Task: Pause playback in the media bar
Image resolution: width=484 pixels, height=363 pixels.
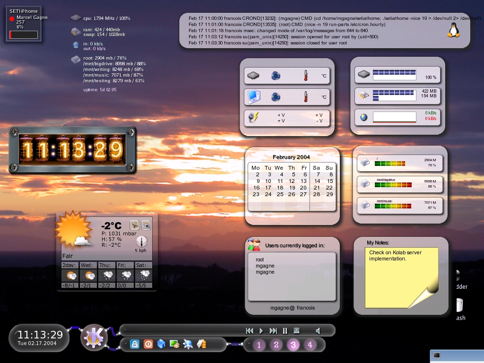Action: [x=285, y=331]
